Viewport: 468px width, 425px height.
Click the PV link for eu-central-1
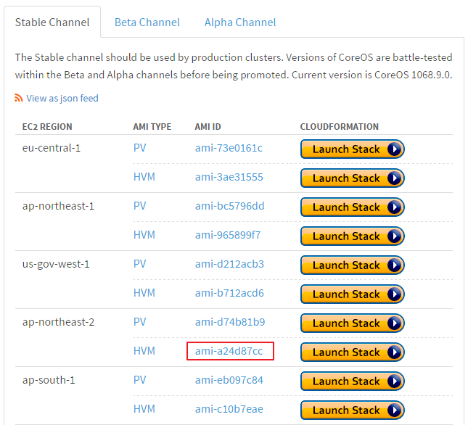pos(140,148)
